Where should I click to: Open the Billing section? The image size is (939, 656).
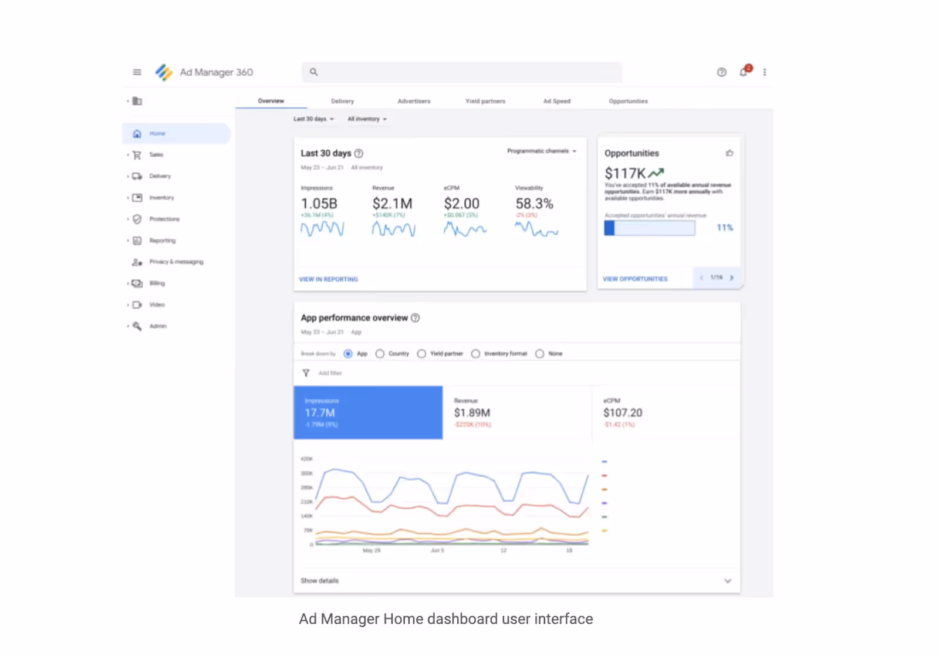[157, 283]
